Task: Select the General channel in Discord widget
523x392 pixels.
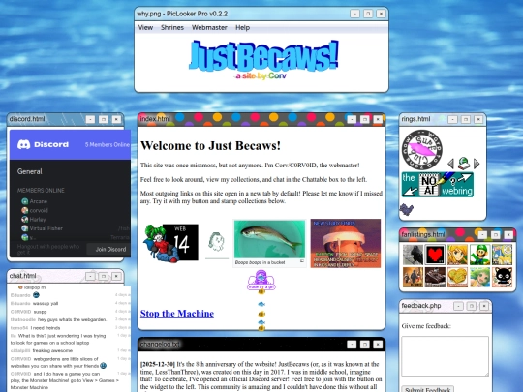Action: pos(30,171)
